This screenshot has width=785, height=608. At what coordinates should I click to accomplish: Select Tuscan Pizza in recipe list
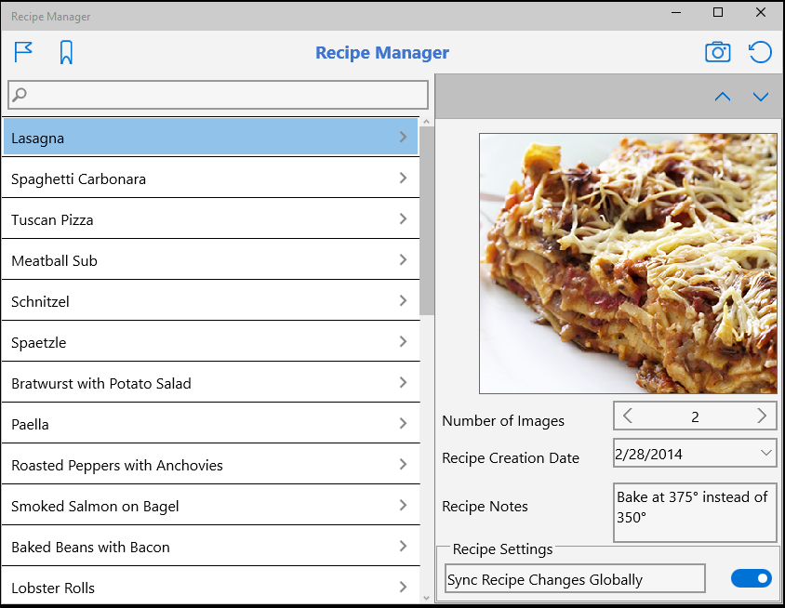[211, 218]
